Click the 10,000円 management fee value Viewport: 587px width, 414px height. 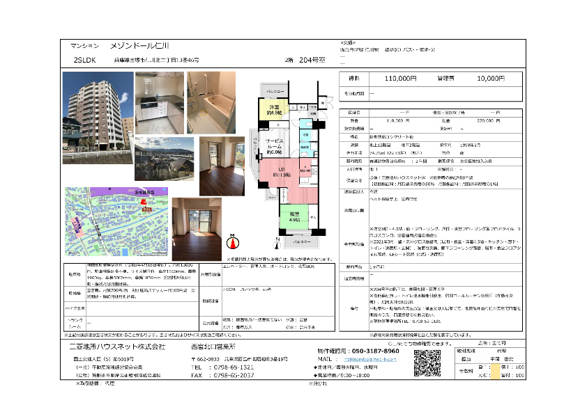(473, 79)
